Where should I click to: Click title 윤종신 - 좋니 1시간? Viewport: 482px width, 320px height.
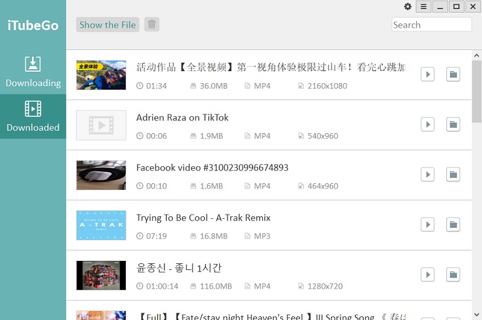point(178,268)
